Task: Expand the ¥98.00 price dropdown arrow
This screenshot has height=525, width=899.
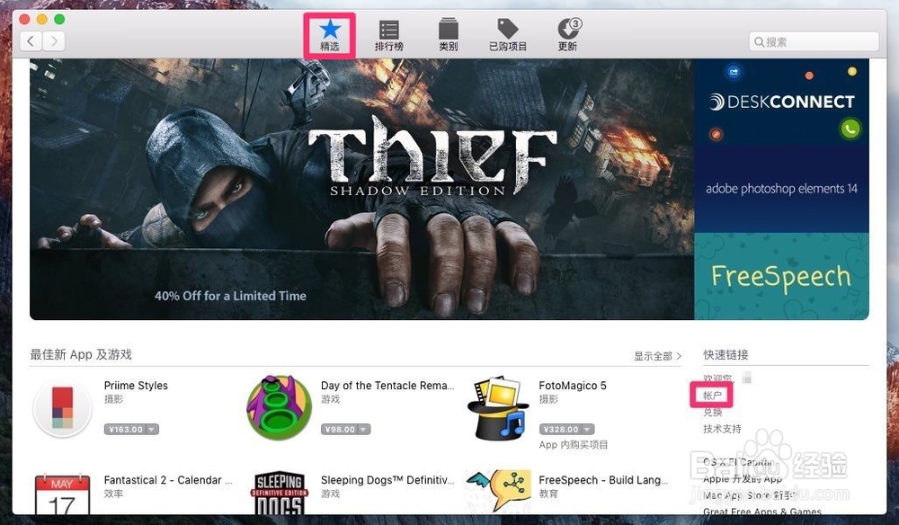Action: pos(364,430)
